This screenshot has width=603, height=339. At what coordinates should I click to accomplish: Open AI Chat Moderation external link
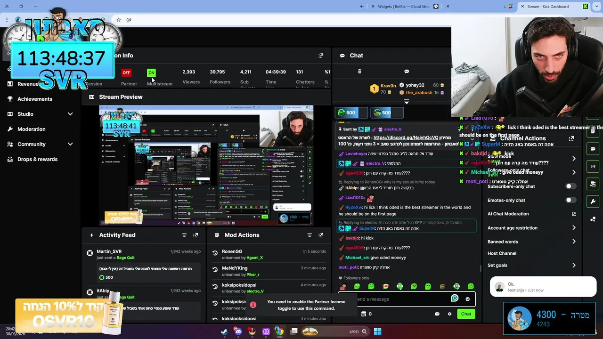(x=574, y=214)
